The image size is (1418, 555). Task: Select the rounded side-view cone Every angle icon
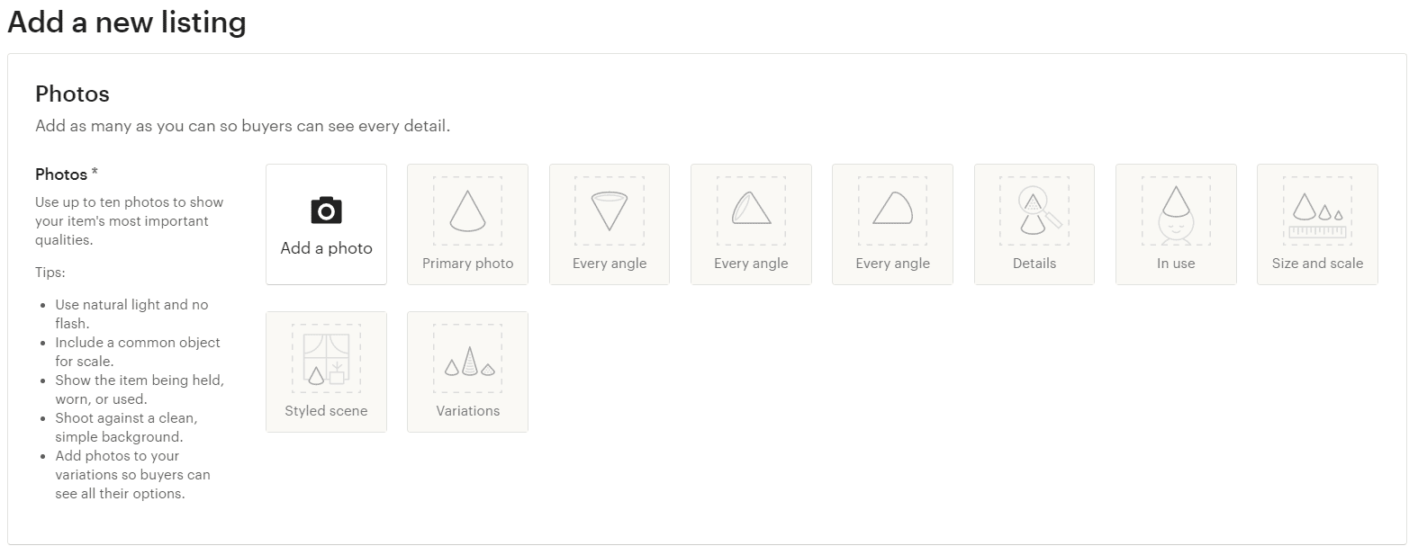892,210
